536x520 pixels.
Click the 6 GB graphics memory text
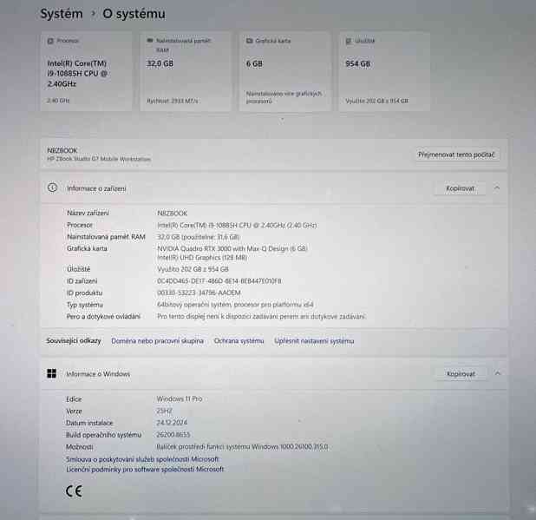(x=254, y=64)
